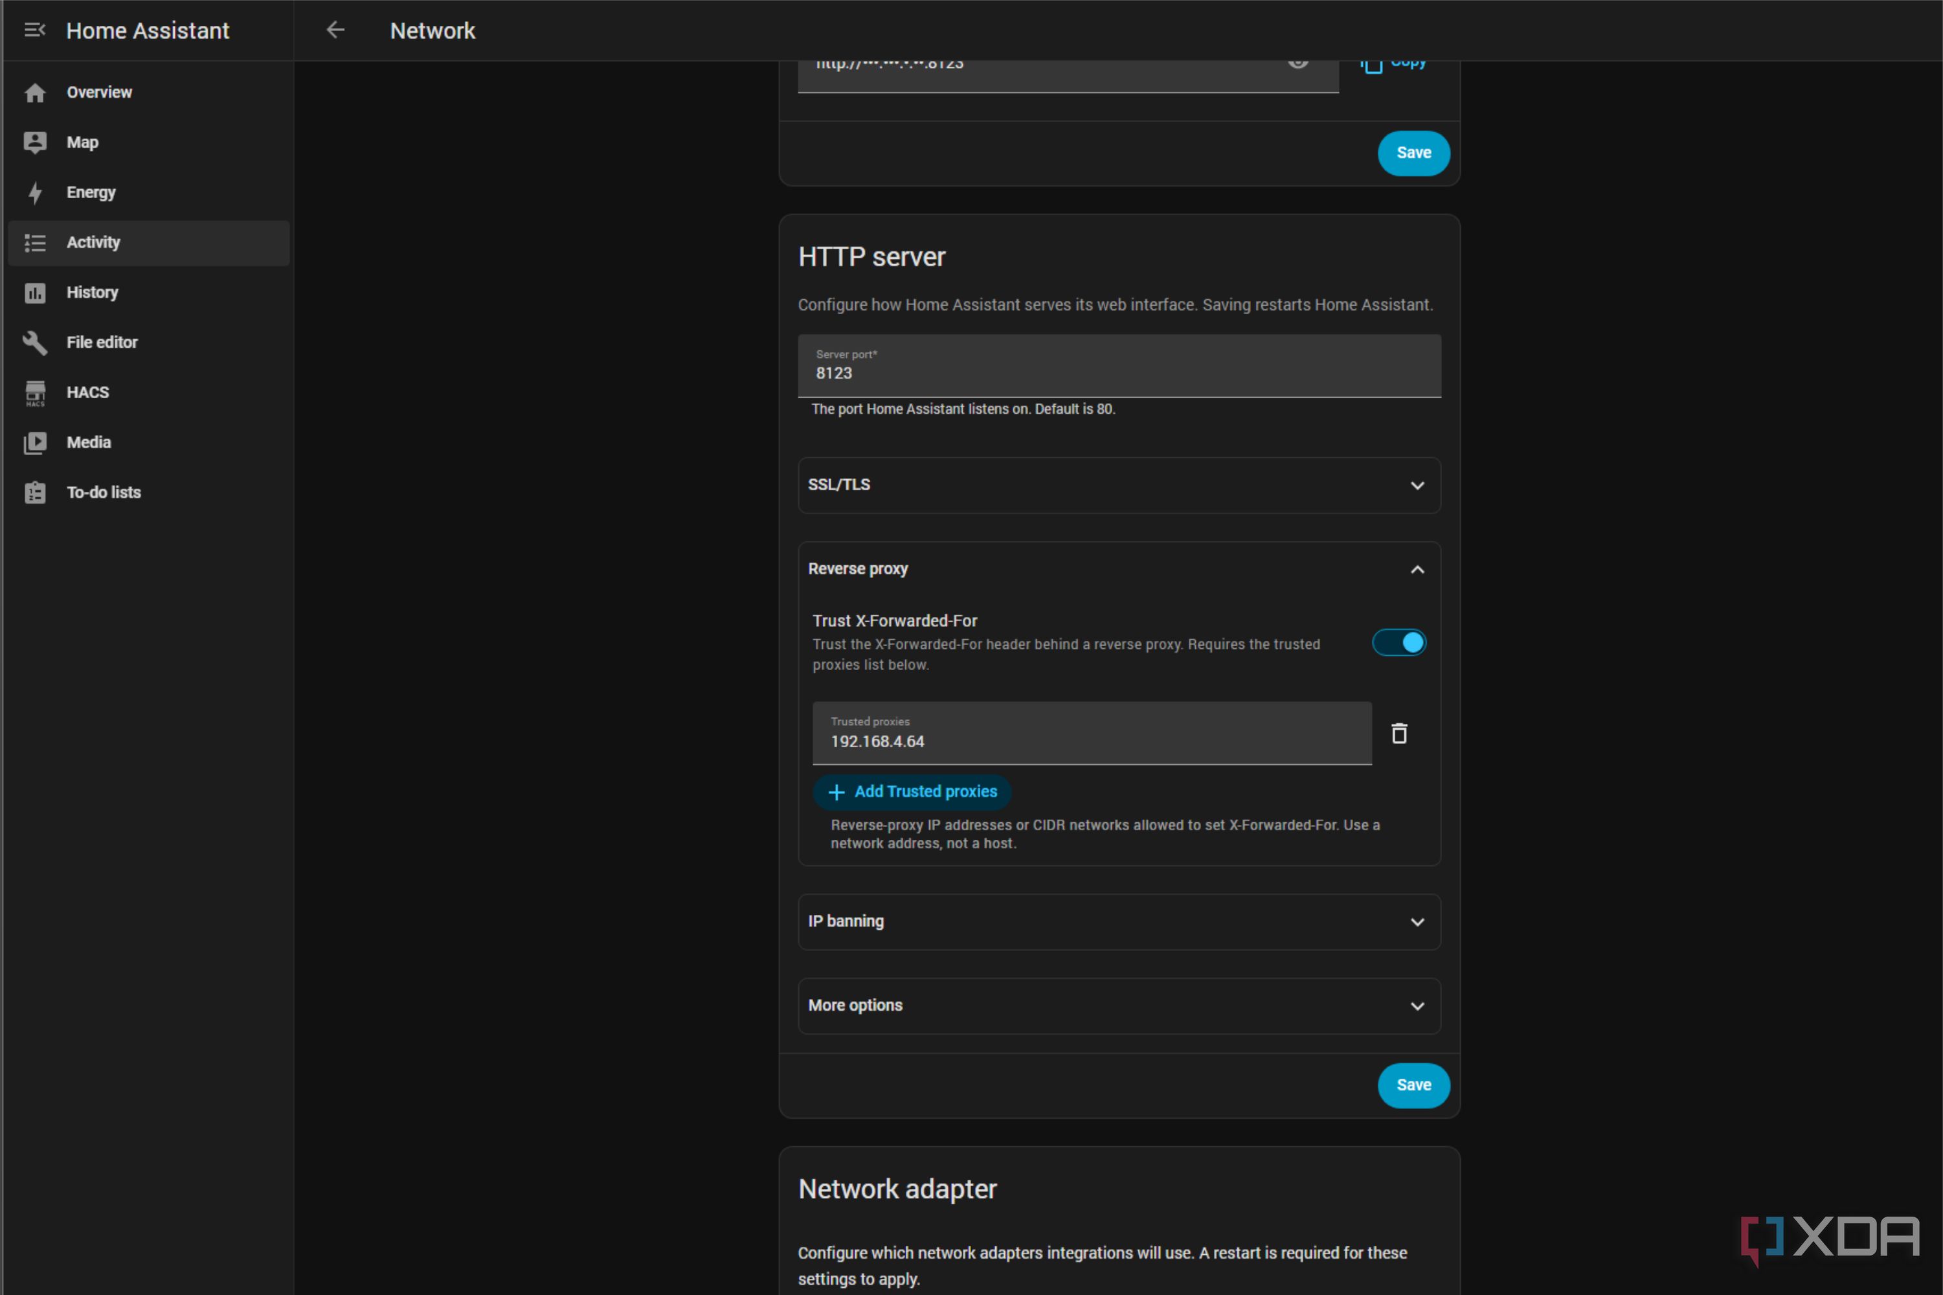Click the File editor wrench icon
1943x1295 pixels.
pyautogui.click(x=35, y=343)
